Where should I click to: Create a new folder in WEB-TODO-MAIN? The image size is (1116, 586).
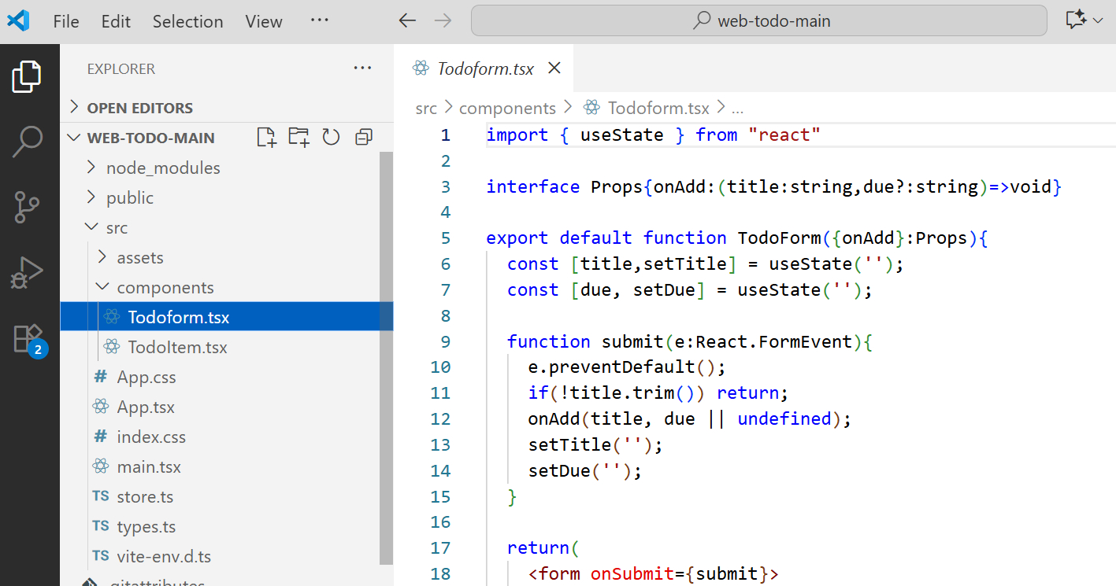click(x=298, y=138)
